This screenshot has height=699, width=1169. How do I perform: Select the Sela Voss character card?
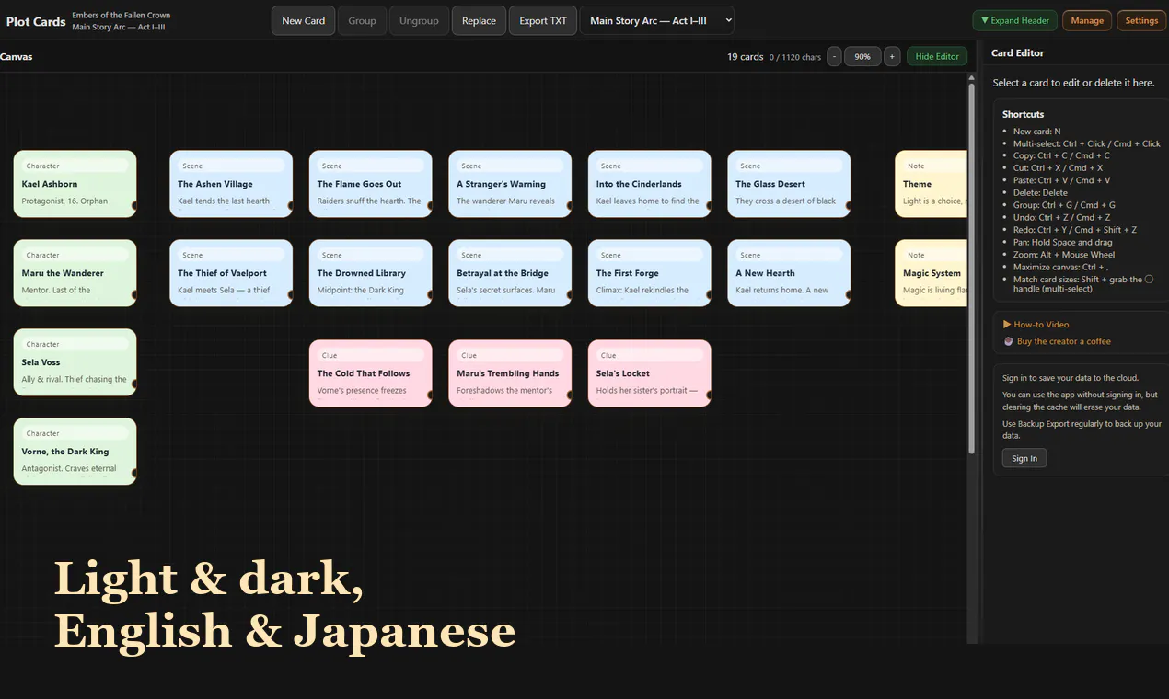(x=75, y=362)
